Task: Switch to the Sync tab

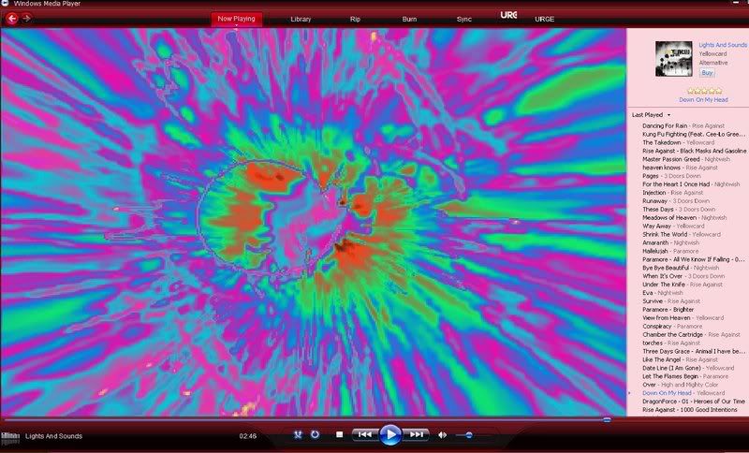Action: [463, 19]
